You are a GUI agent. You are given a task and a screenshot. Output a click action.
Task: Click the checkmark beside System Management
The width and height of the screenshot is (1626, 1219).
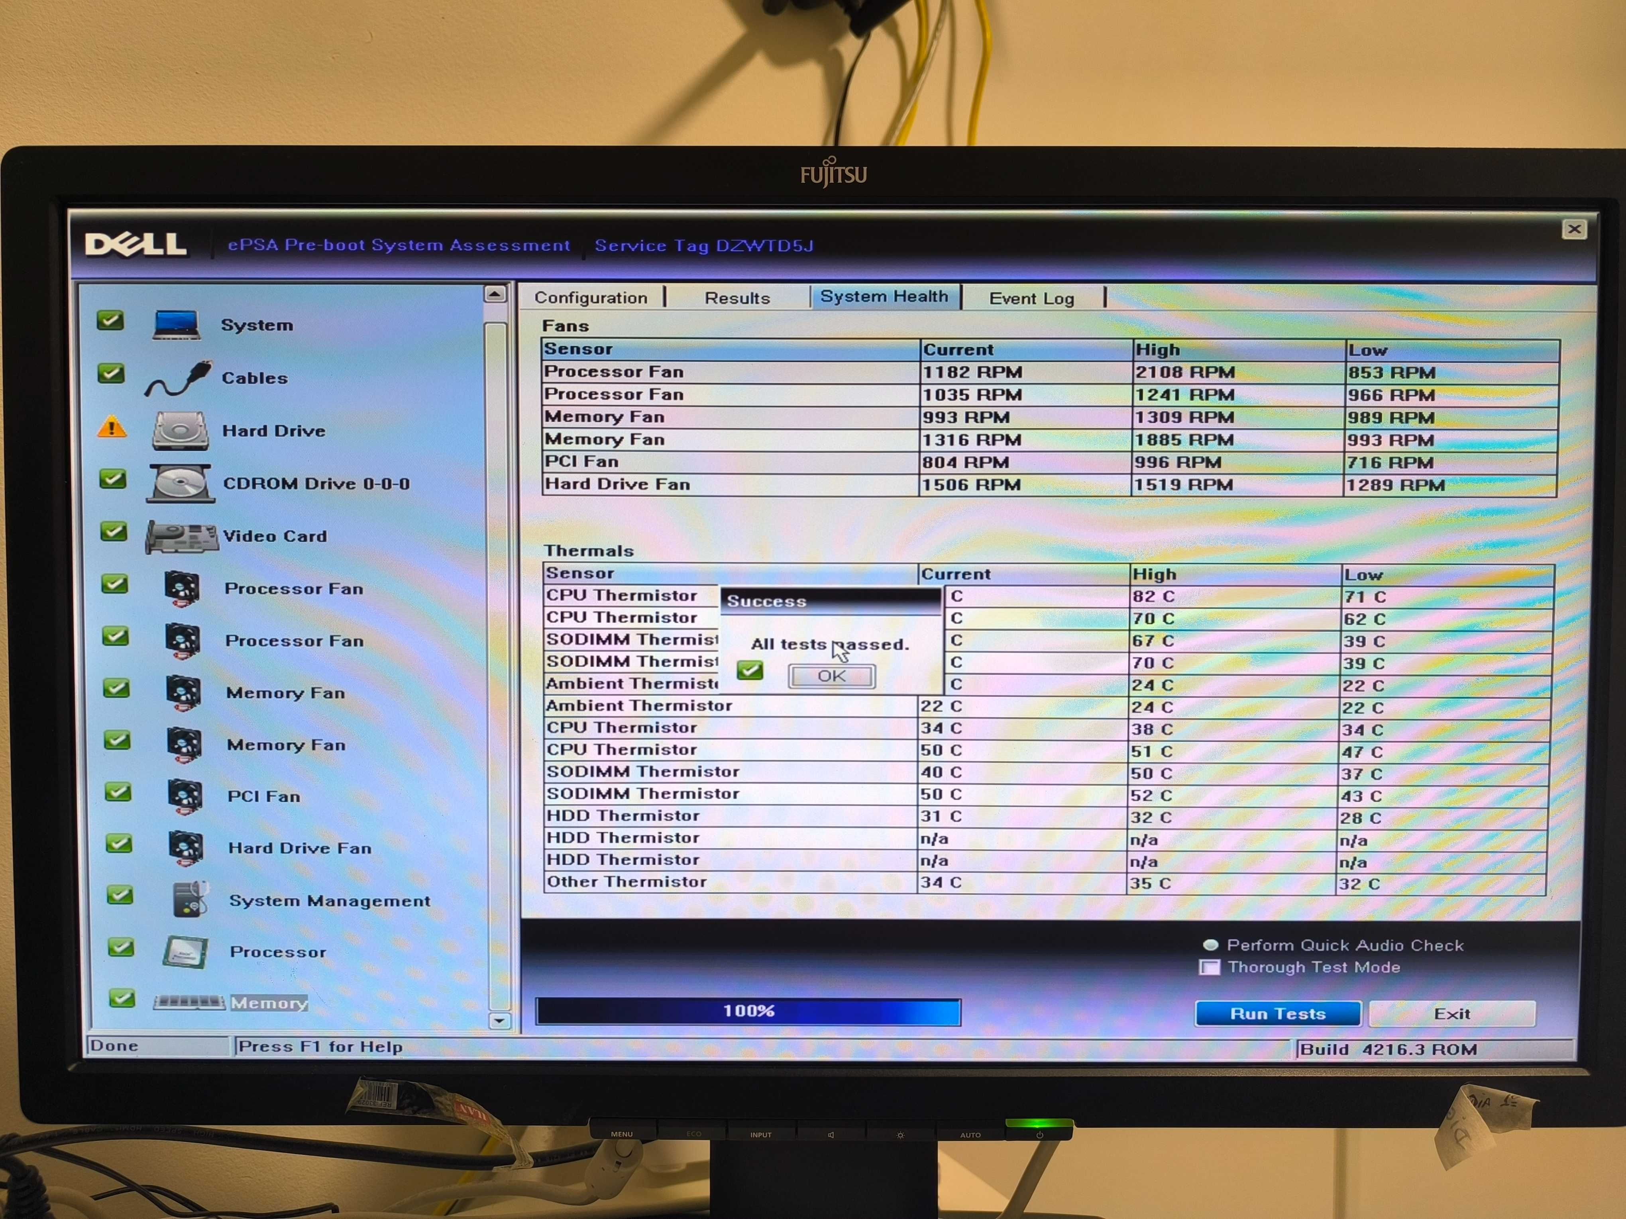coord(120,895)
